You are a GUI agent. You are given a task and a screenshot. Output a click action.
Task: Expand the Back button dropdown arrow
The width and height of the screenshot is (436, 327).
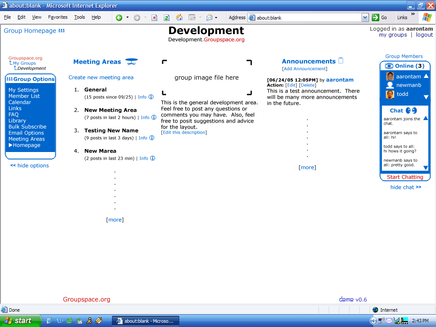coord(127,17)
